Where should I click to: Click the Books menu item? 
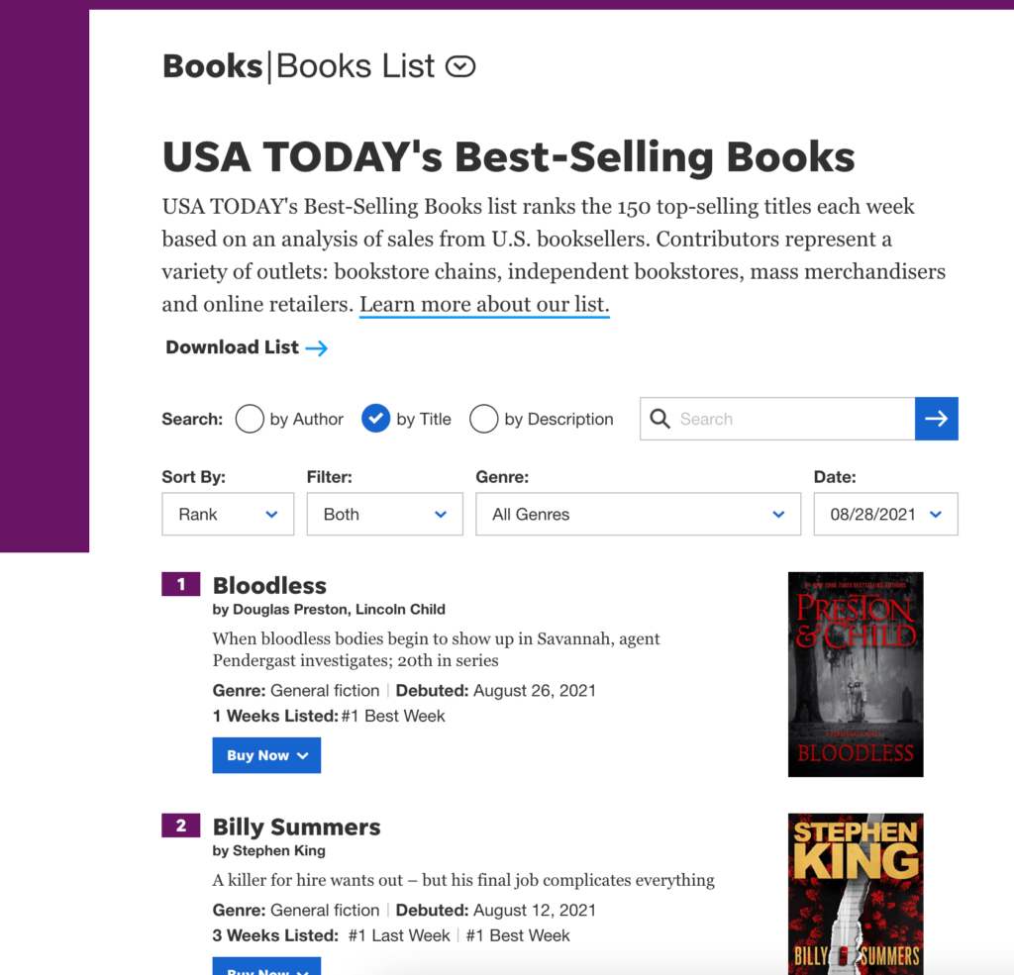pyautogui.click(x=212, y=65)
